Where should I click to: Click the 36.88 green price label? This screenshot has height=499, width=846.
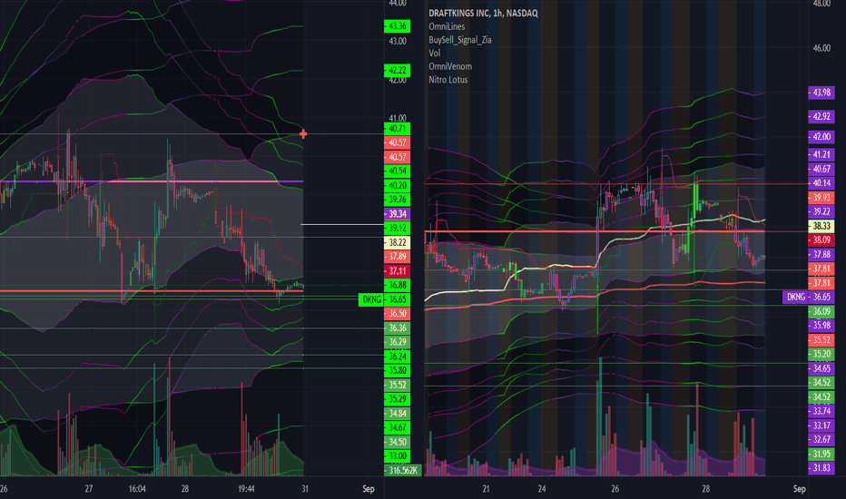click(x=397, y=286)
